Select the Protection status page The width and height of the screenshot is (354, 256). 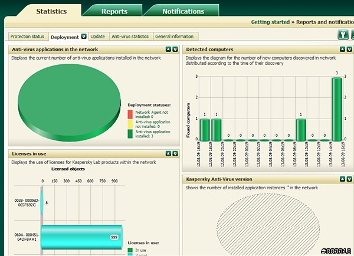coord(27,37)
